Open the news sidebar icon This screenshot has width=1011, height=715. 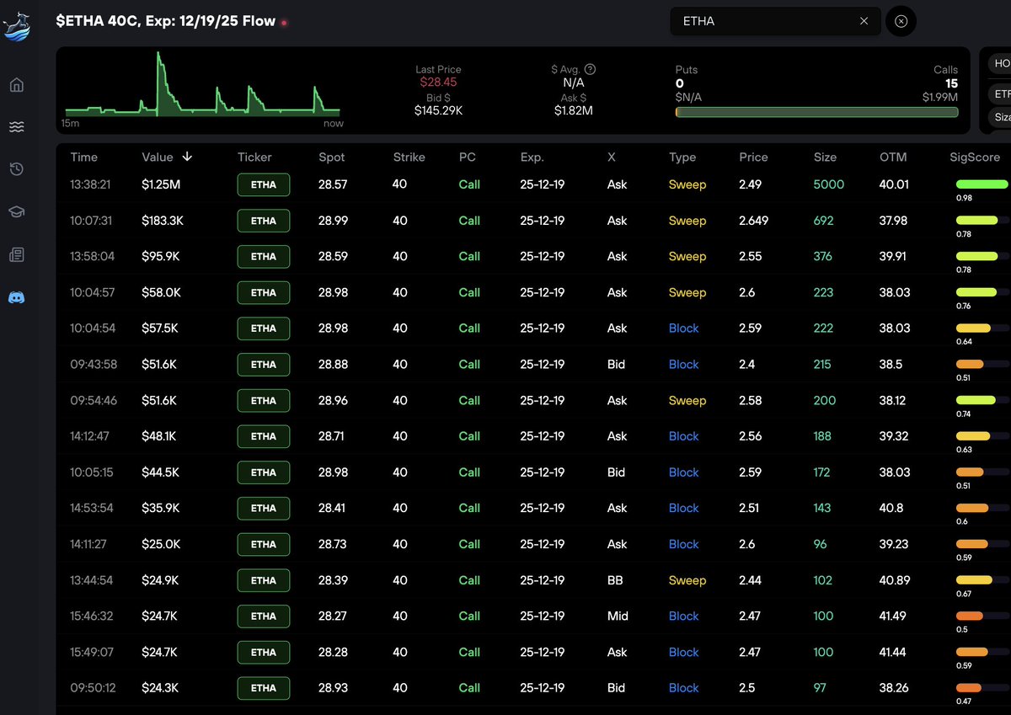click(17, 254)
